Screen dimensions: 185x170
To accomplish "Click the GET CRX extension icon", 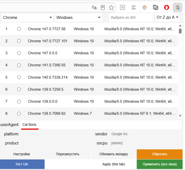I will 134,7.
